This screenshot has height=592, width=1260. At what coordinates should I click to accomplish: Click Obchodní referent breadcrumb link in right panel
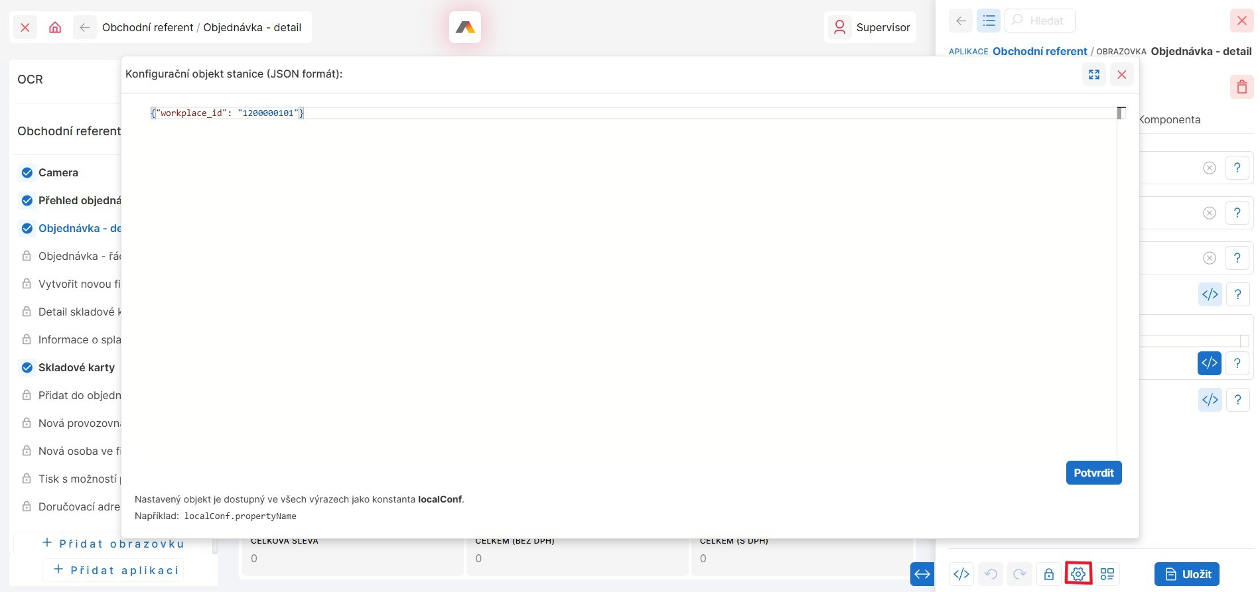tap(1039, 51)
